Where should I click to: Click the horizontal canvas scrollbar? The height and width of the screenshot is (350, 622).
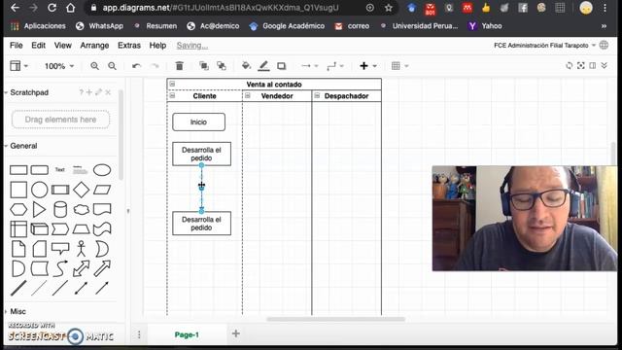click(x=335, y=319)
